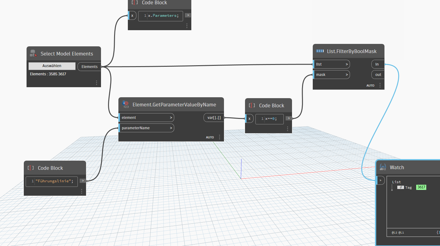Click the parameterName input port
Screen dimensions: 440x246
point(146,128)
